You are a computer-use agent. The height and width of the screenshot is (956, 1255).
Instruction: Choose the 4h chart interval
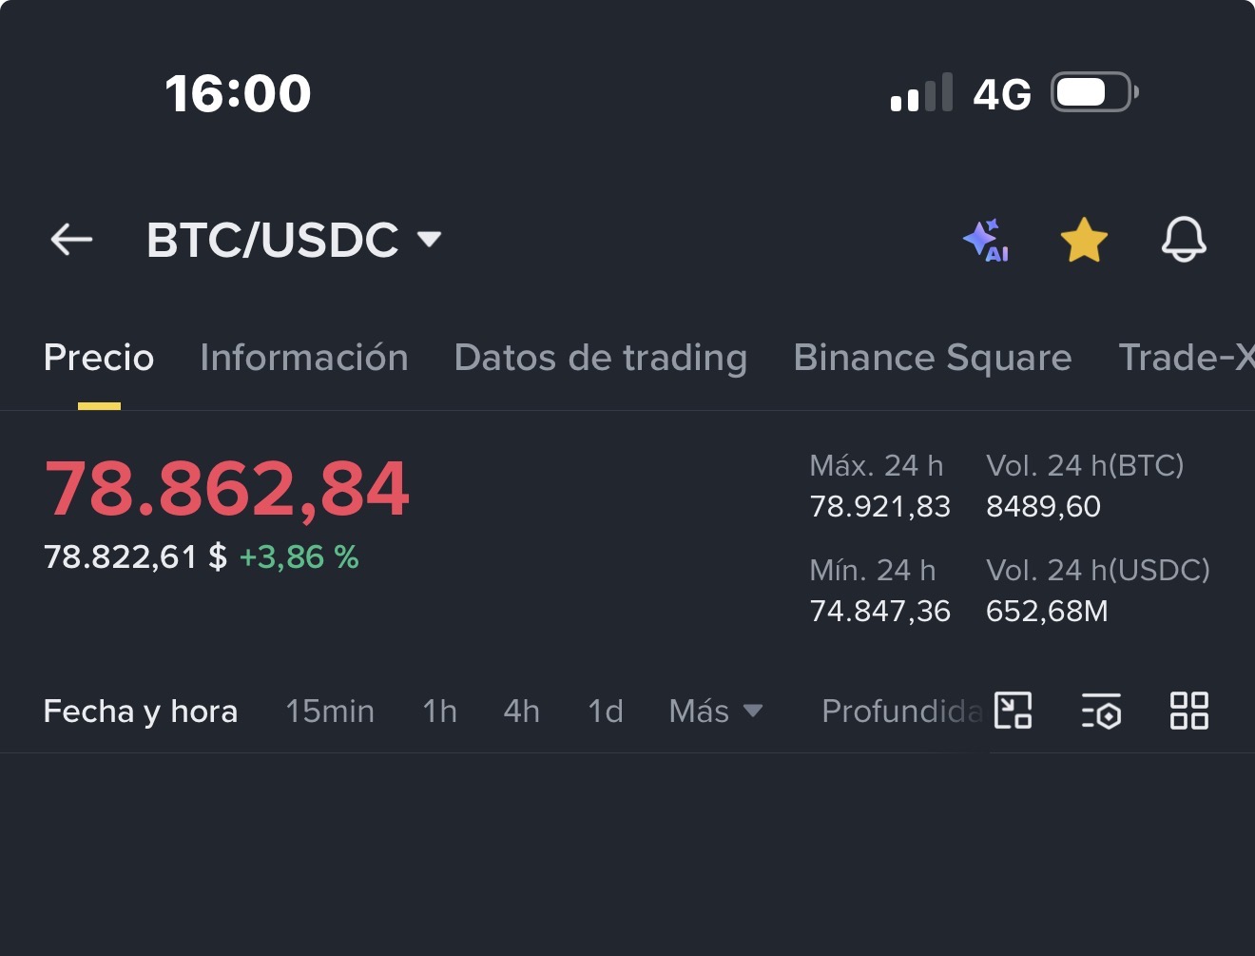tap(521, 711)
